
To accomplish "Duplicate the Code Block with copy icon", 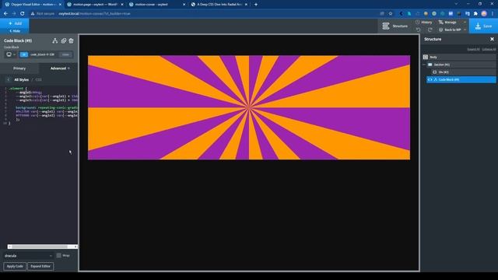I will coord(64,40).
